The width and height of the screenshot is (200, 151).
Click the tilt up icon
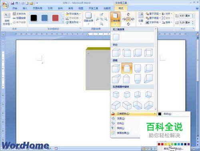pos(128,14)
